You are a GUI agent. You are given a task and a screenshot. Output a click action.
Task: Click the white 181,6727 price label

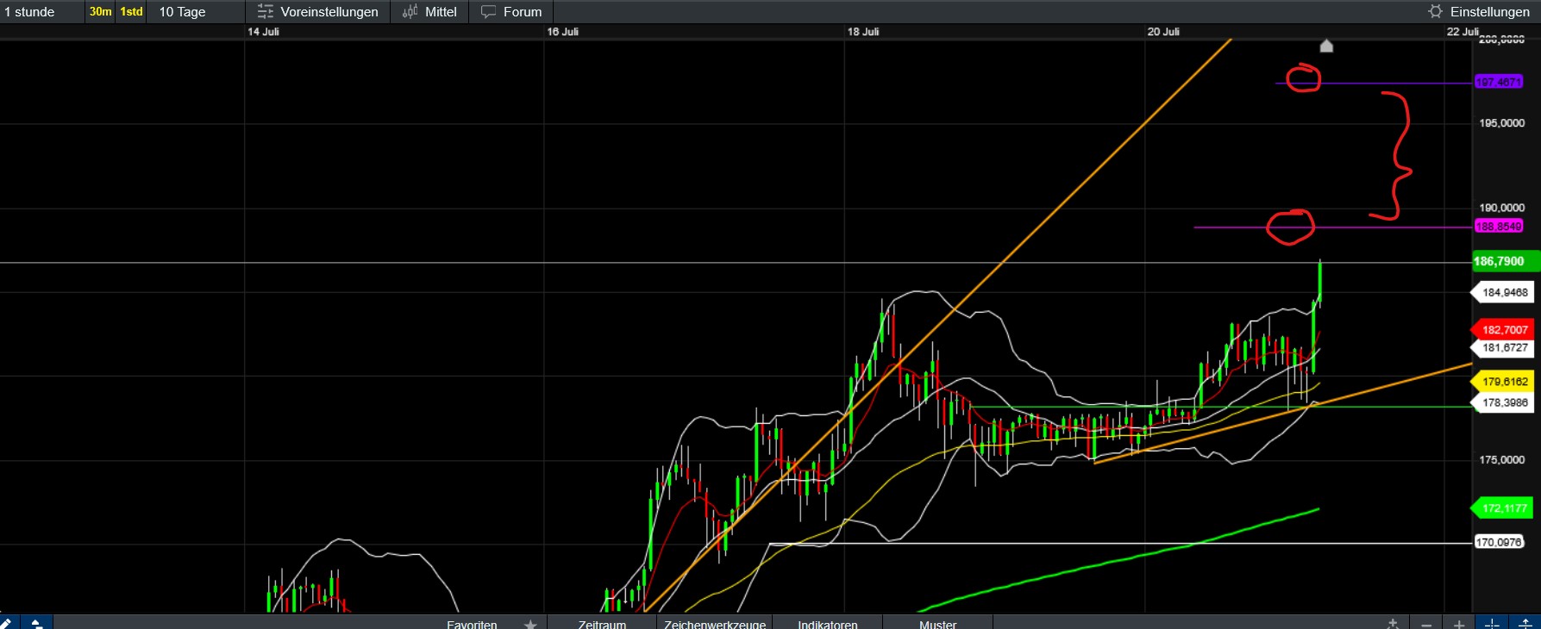[x=1502, y=348]
